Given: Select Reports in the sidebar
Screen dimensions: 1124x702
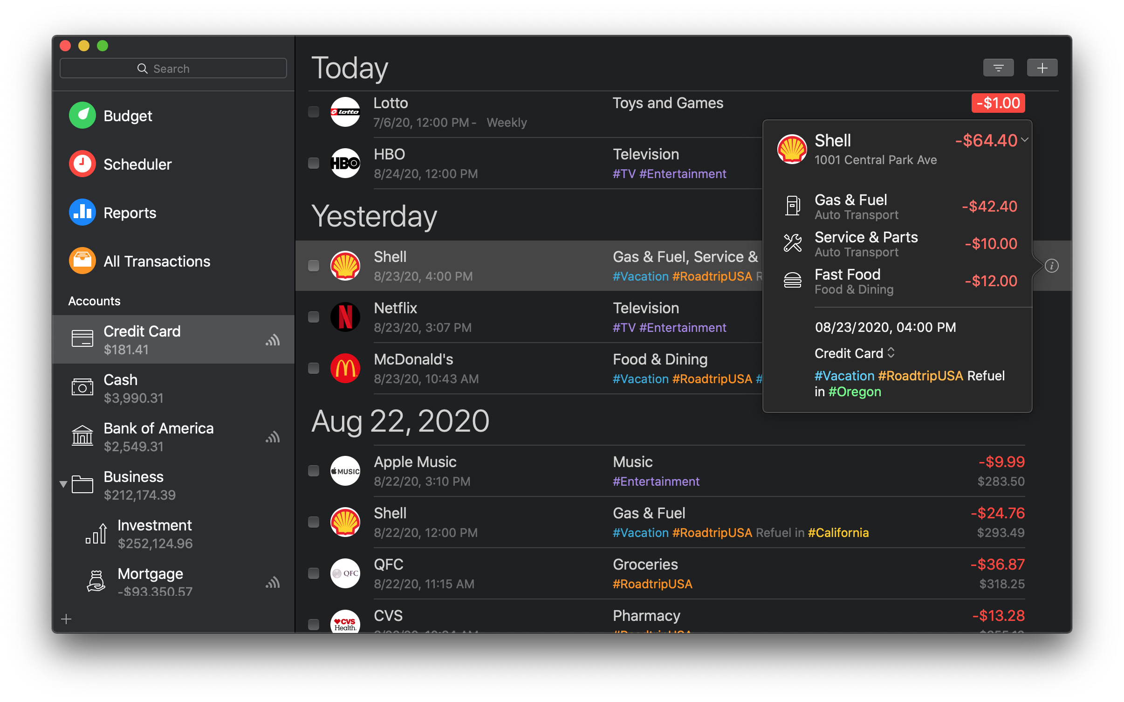Looking at the screenshot, I should click(173, 212).
